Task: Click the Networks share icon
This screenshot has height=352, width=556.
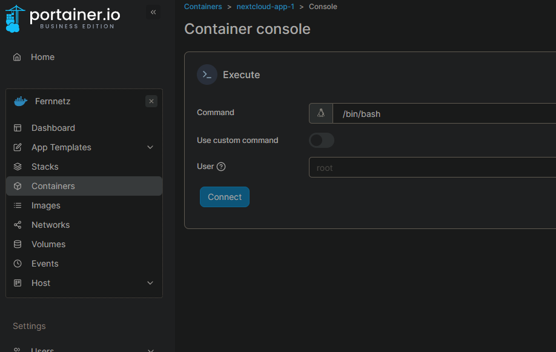Action: pos(18,225)
